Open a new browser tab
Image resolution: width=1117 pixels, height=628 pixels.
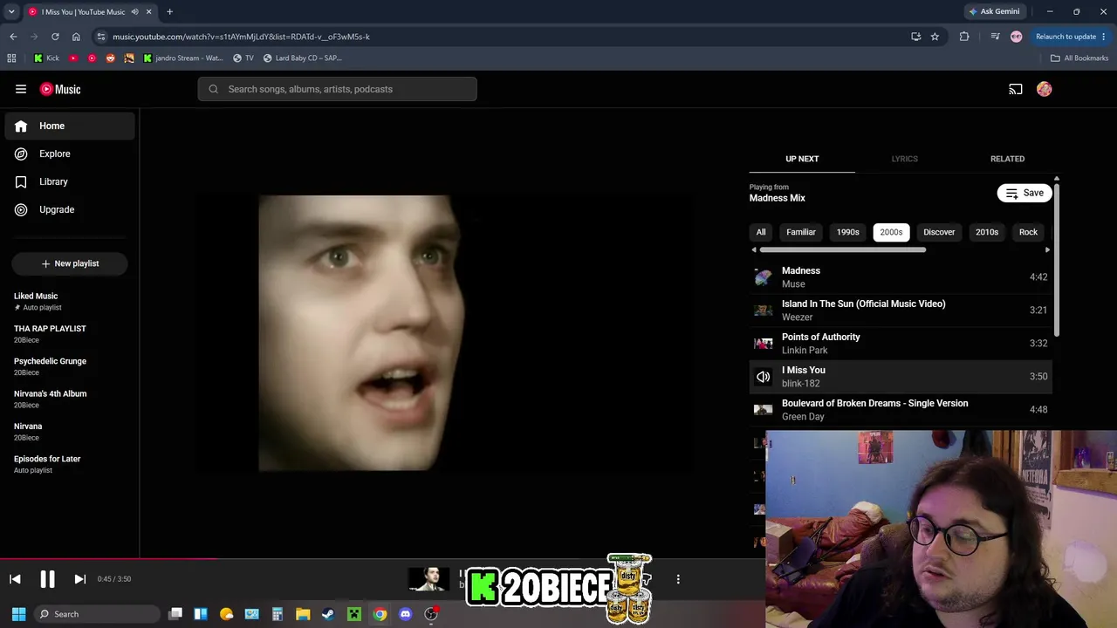tap(169, 12)
